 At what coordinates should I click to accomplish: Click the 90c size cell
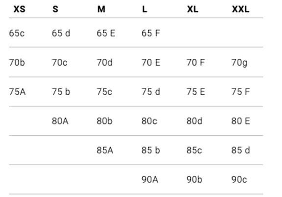(239, 180)
